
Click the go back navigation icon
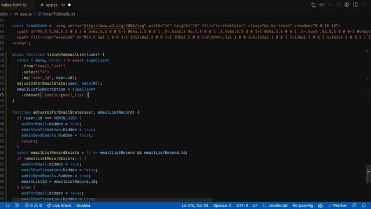[x=322, y=5]
